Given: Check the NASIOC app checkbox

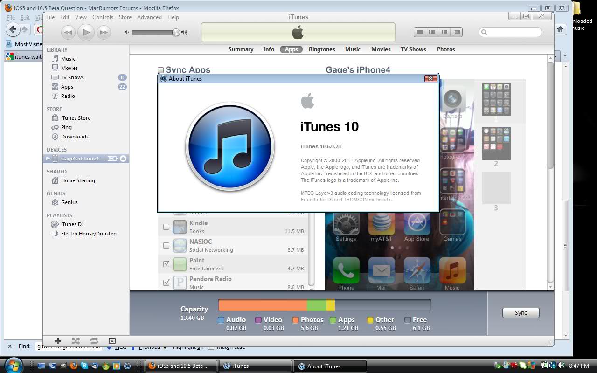Looking at the screenshot, I should [x=166, y=245].
